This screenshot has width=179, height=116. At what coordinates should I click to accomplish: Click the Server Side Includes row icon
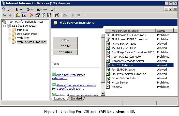pyautogui.click(x=108, y=78)
